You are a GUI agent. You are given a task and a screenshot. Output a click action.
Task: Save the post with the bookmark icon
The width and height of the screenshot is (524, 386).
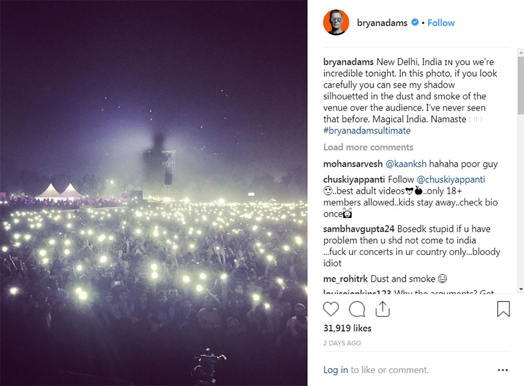coord(503,309)
